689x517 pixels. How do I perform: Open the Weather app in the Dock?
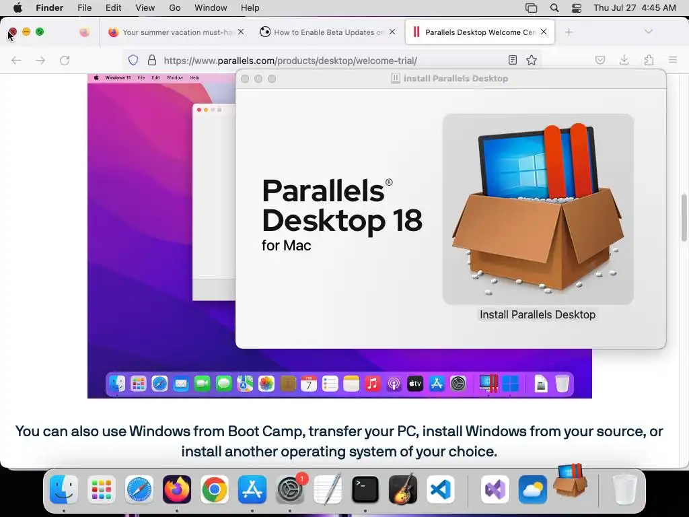coord(533,489)
